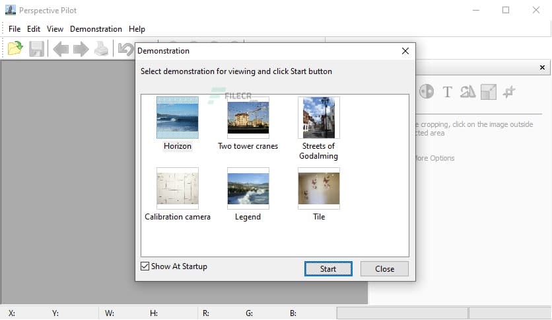Select the mirror flip triangles icon
Image resolution: width=552 pixels, height=320 pixels.
click(468, 92)
